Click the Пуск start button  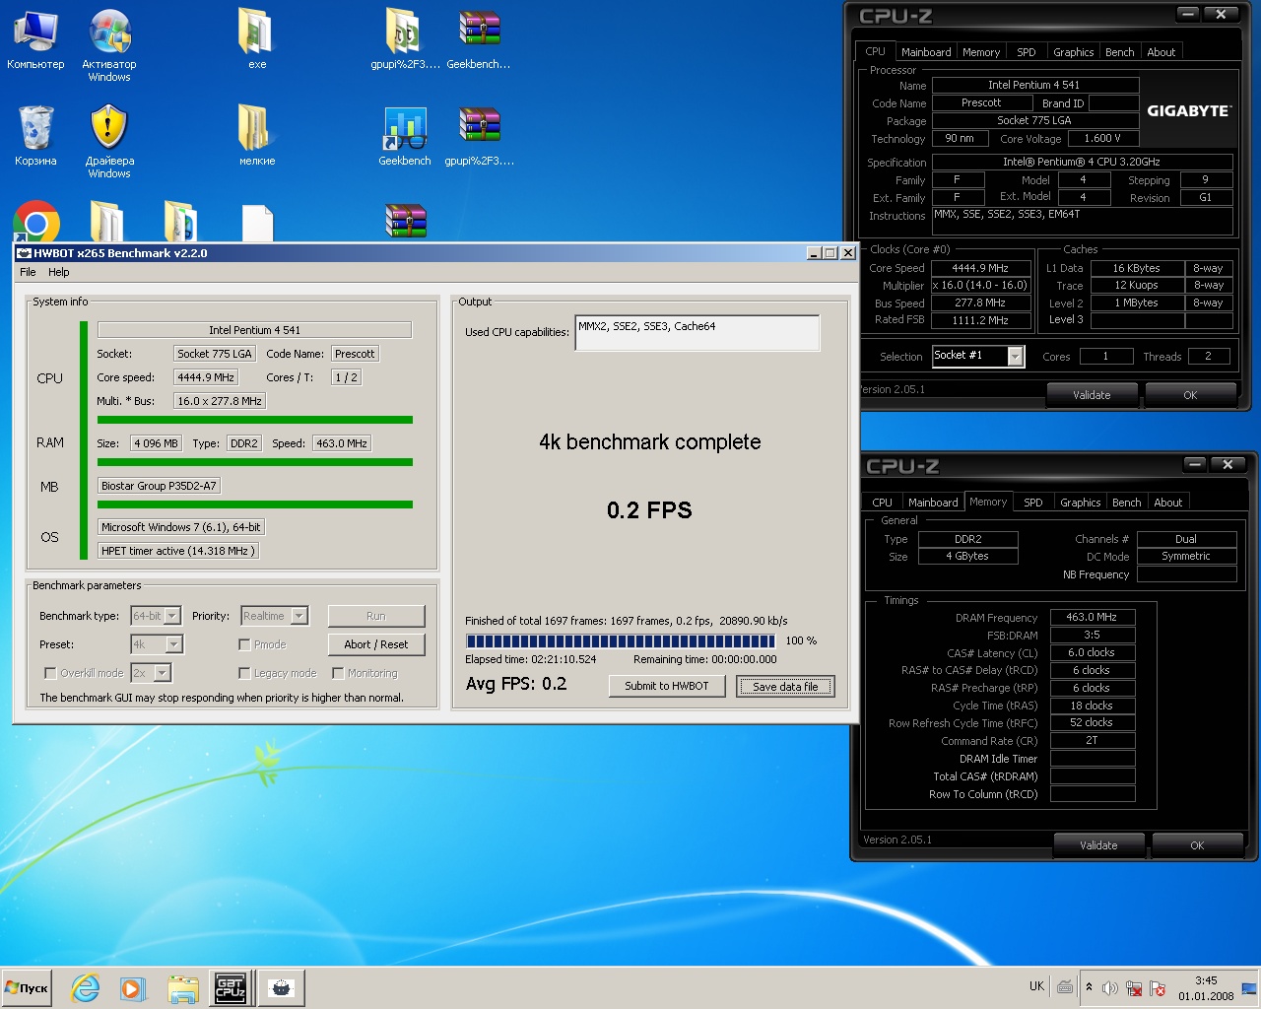pos(27,988)
